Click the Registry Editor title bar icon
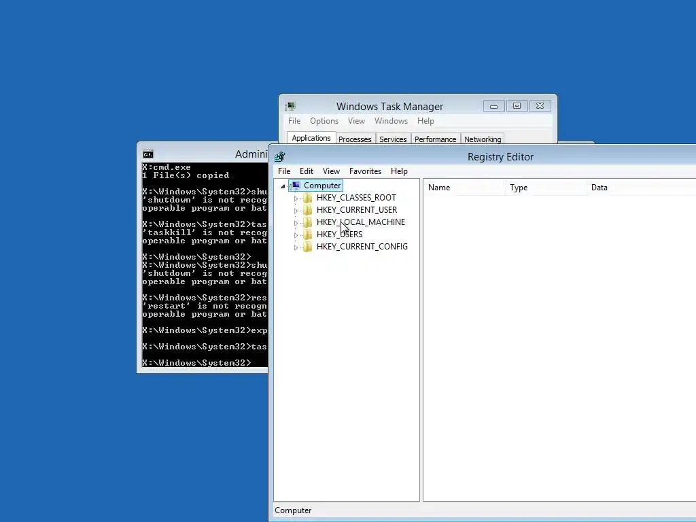Viewport: 696px width, 522px height. click(280, 157)
